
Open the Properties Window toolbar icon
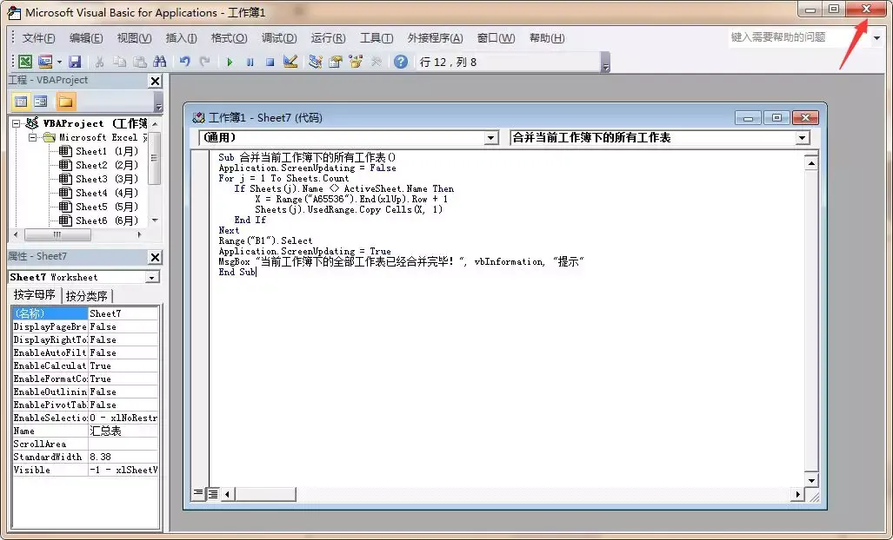336,62
